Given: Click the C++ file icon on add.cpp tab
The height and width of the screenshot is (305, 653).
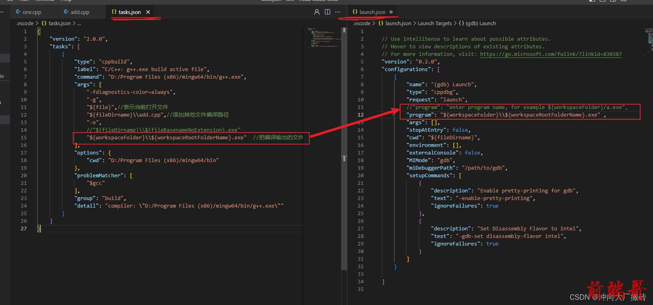Looking at the screenshot, I should pos(66,12).
